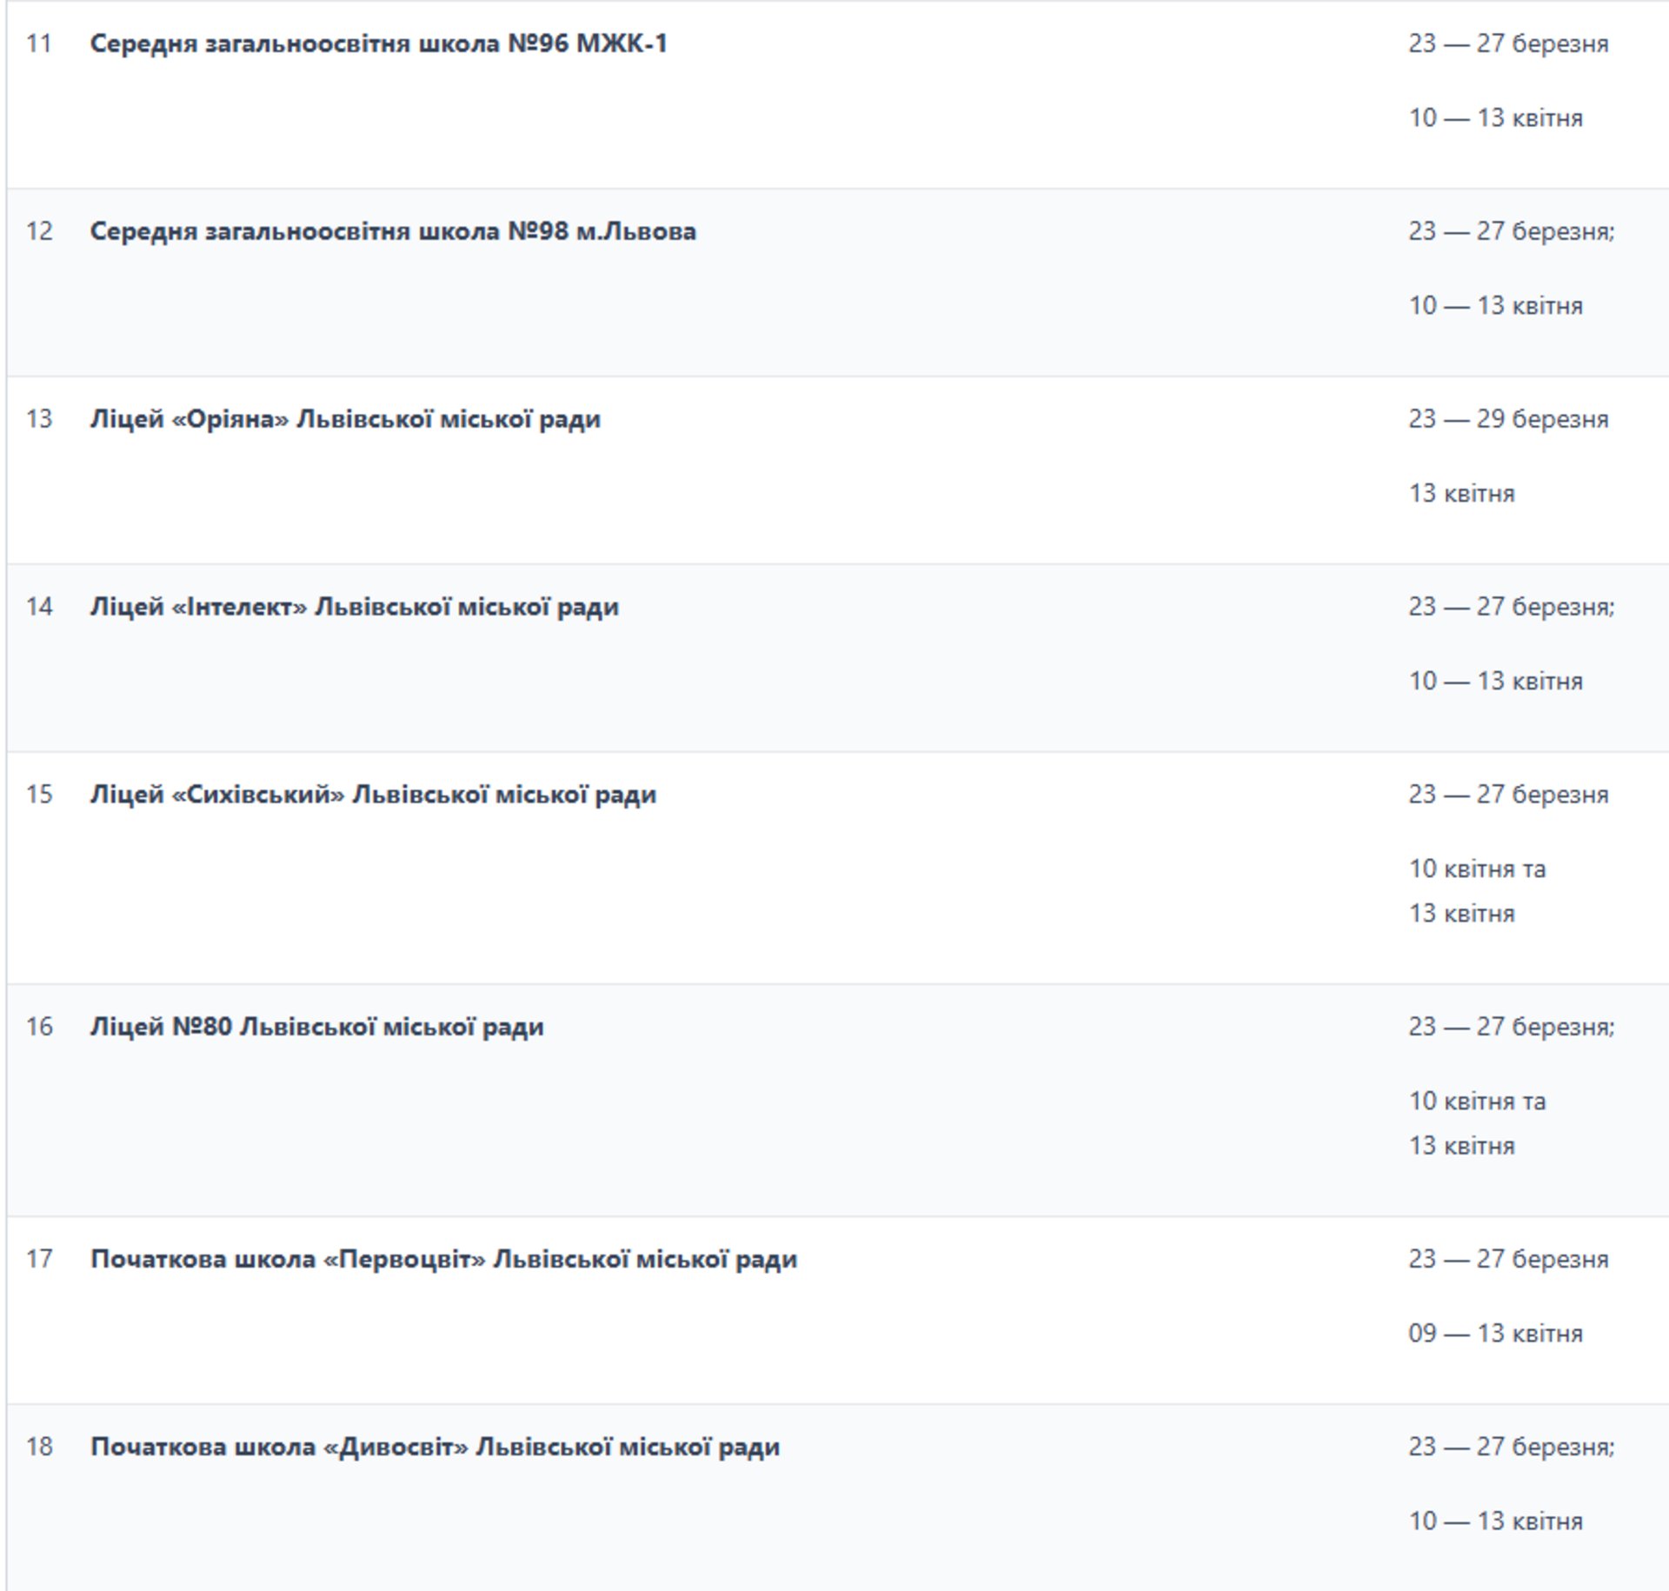1669x1591 pixels.
Task: Click "09 — 13 квітня" date for Первоцвіт
Action: tap(1495, 1334)
